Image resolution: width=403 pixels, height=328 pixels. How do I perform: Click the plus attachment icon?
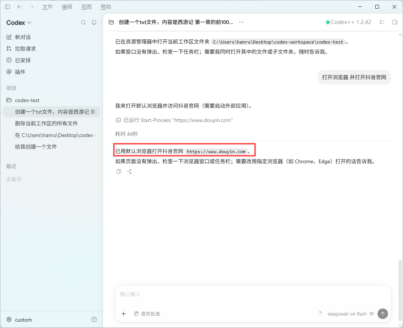click(124, 314)
